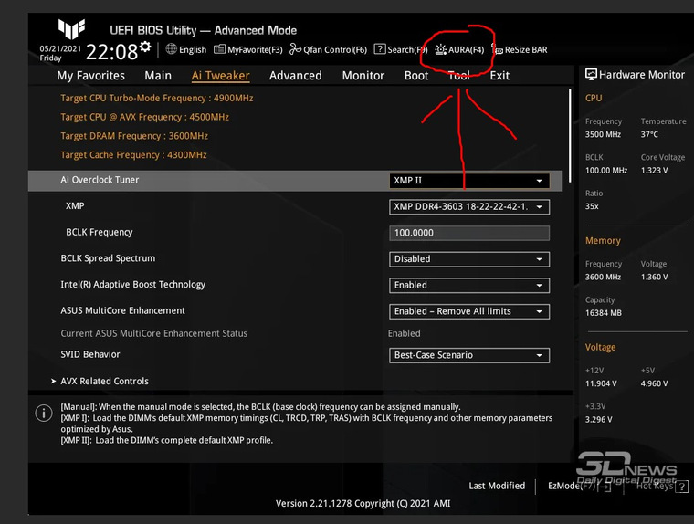Select Intel(R) Adaptive Boost Technology label

coord(132,285)
